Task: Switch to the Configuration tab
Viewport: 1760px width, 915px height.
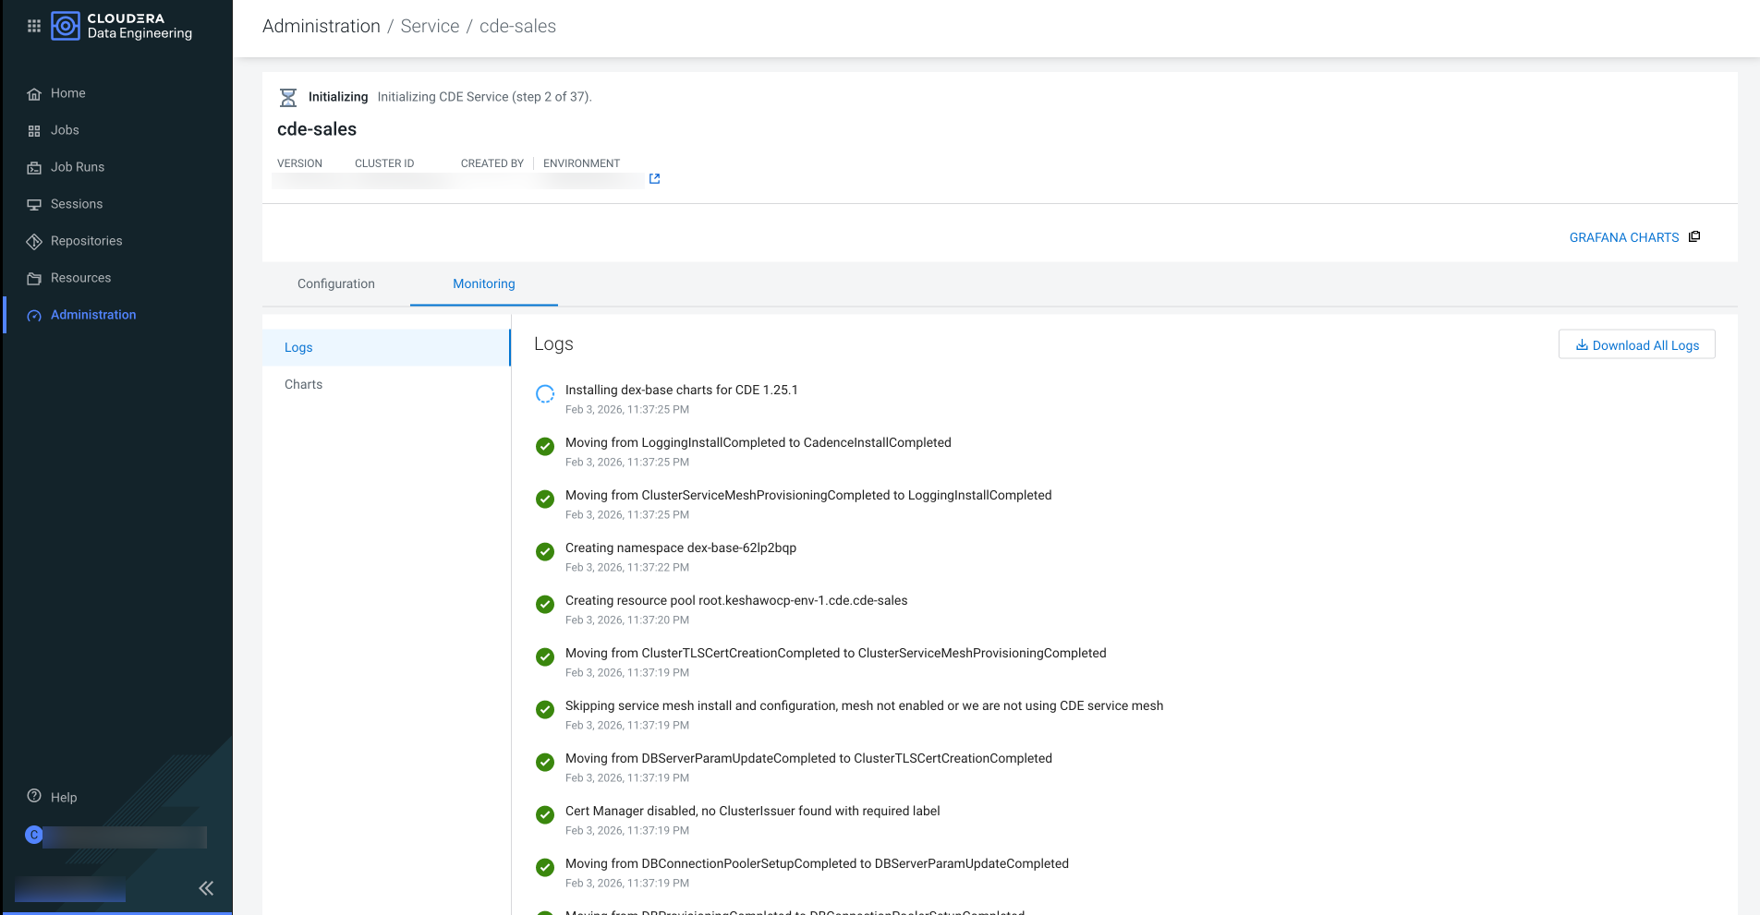Action: tap(335, 284)
